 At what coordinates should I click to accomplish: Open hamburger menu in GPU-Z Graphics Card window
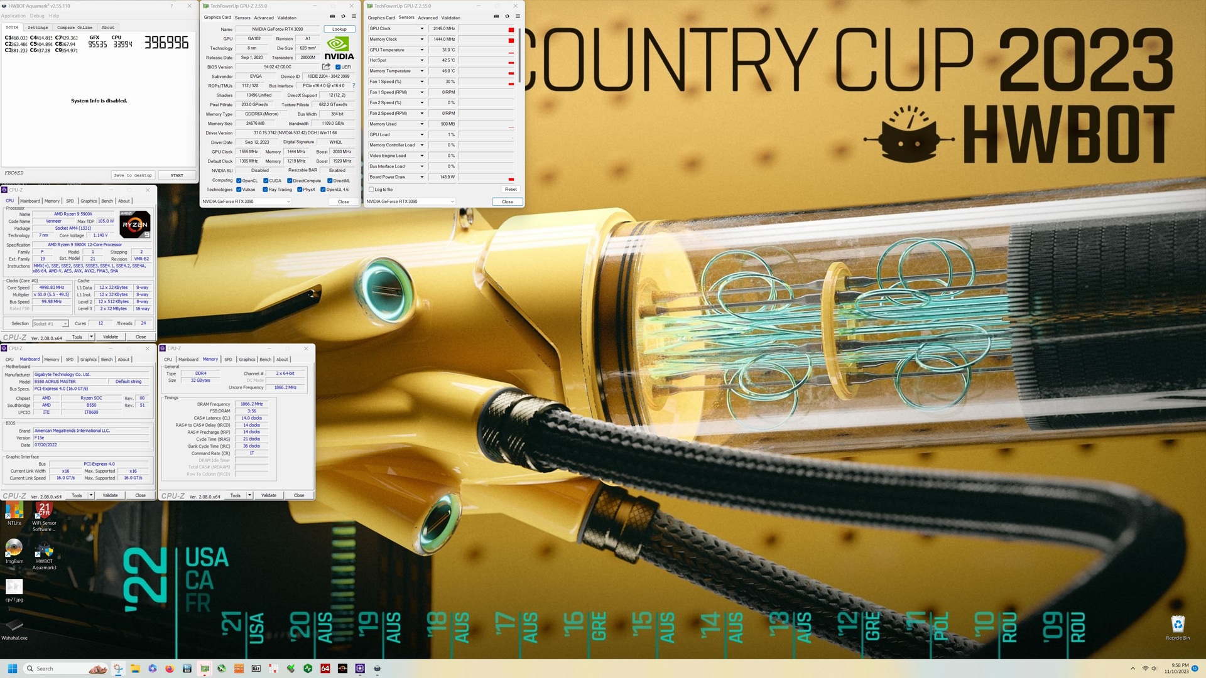[354, 17]
